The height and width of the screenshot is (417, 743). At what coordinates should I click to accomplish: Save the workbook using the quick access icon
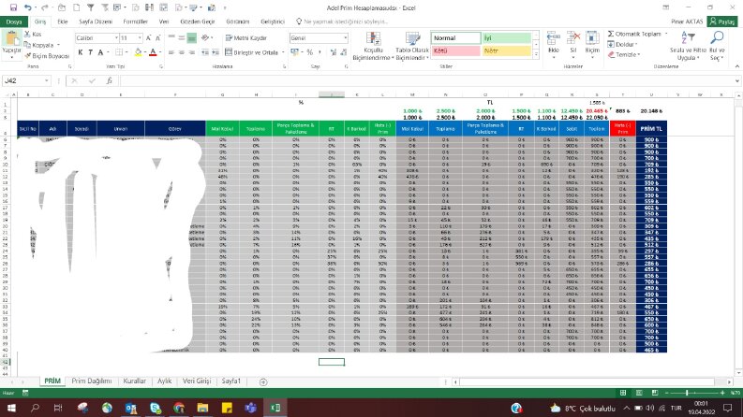pos(13,7)
